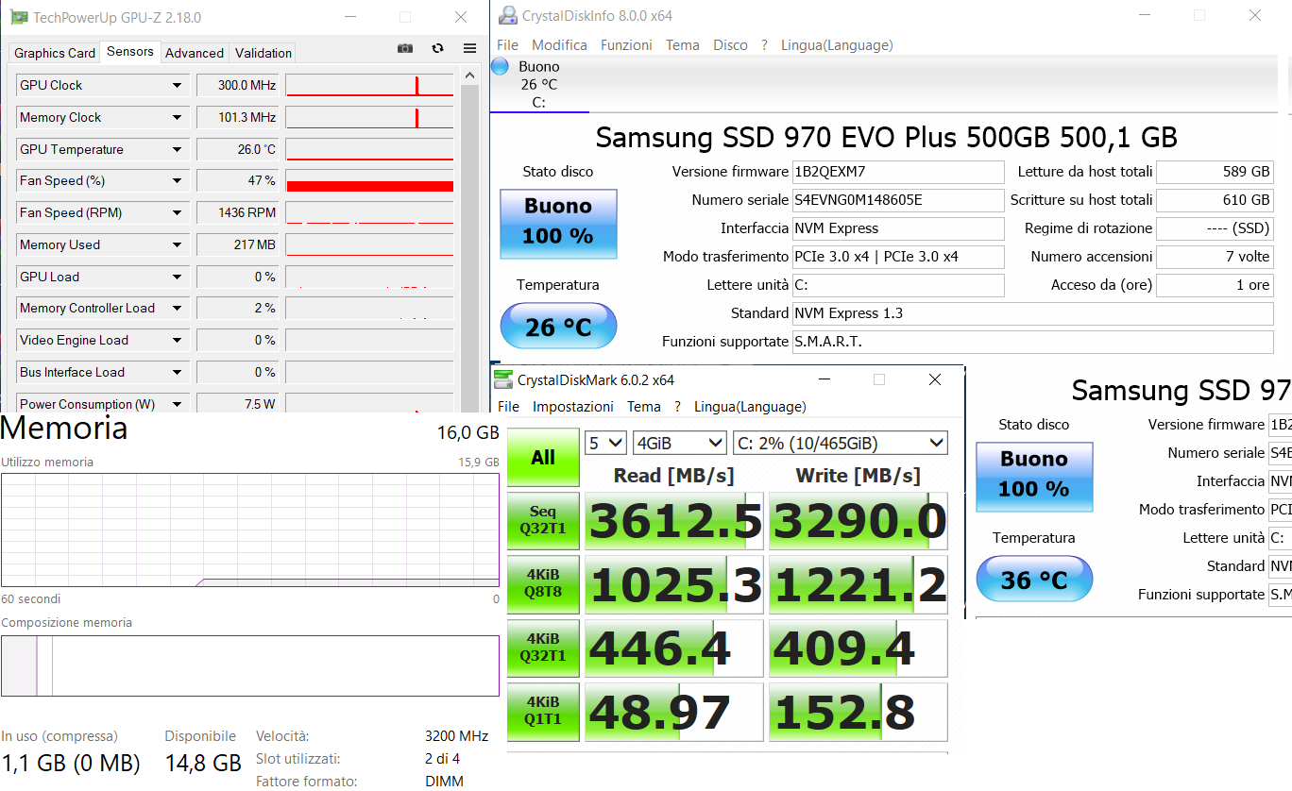Click the 36 °C temperature button
The height and width of the screenshot is (791, 1292).
(x=1034, y=579)
